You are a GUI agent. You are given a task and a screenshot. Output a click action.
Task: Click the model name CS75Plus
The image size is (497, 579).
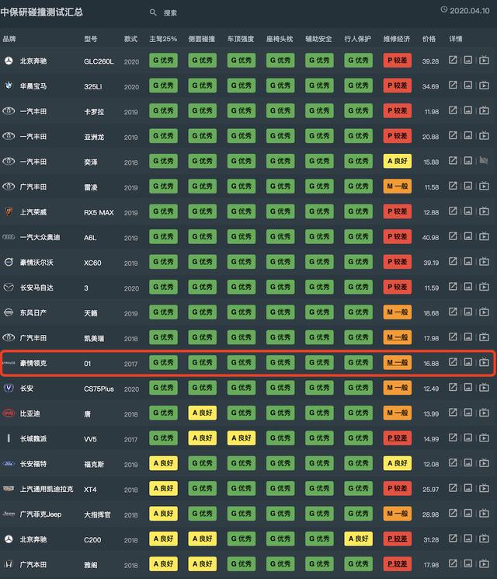pyautogui.click(x=99, y=389)
